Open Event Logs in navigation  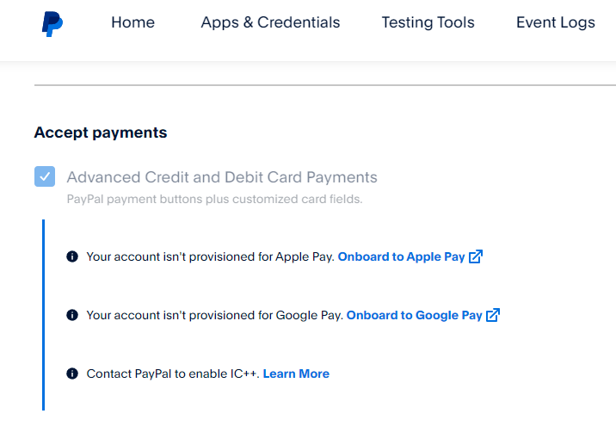point(556,22)
